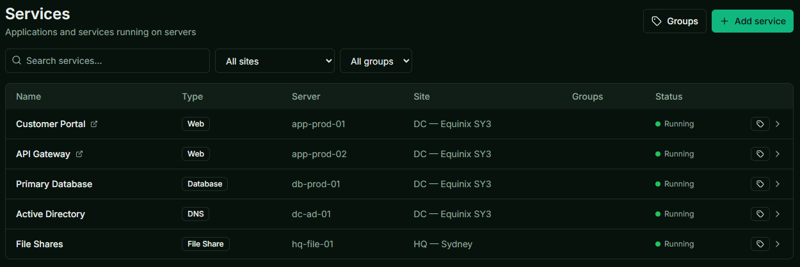Image resolution: width=800 pixels, height=267 pixels.
Task: Open the Primary Database service
Action: pos(54,184)
